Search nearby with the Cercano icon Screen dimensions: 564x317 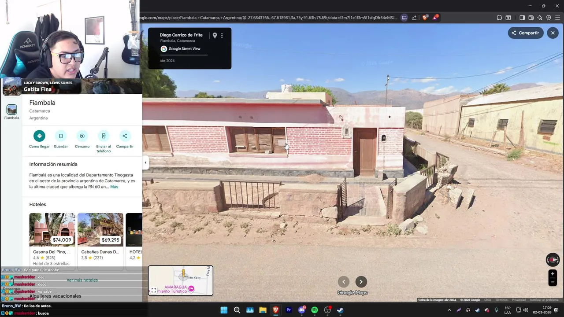[82, 136]
